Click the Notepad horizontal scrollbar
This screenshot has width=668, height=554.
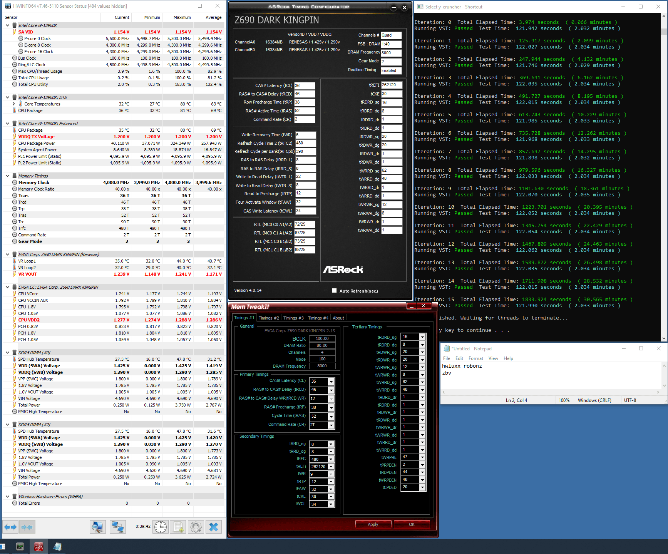point(551,392)
